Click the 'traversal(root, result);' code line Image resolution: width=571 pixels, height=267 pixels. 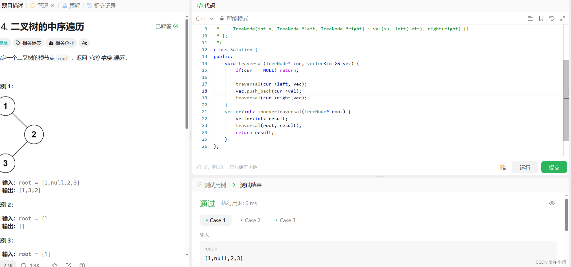pyautogui.click(x=268, y=125)
